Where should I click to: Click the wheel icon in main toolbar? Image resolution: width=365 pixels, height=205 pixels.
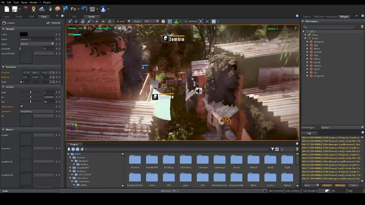tap(50, 9)
